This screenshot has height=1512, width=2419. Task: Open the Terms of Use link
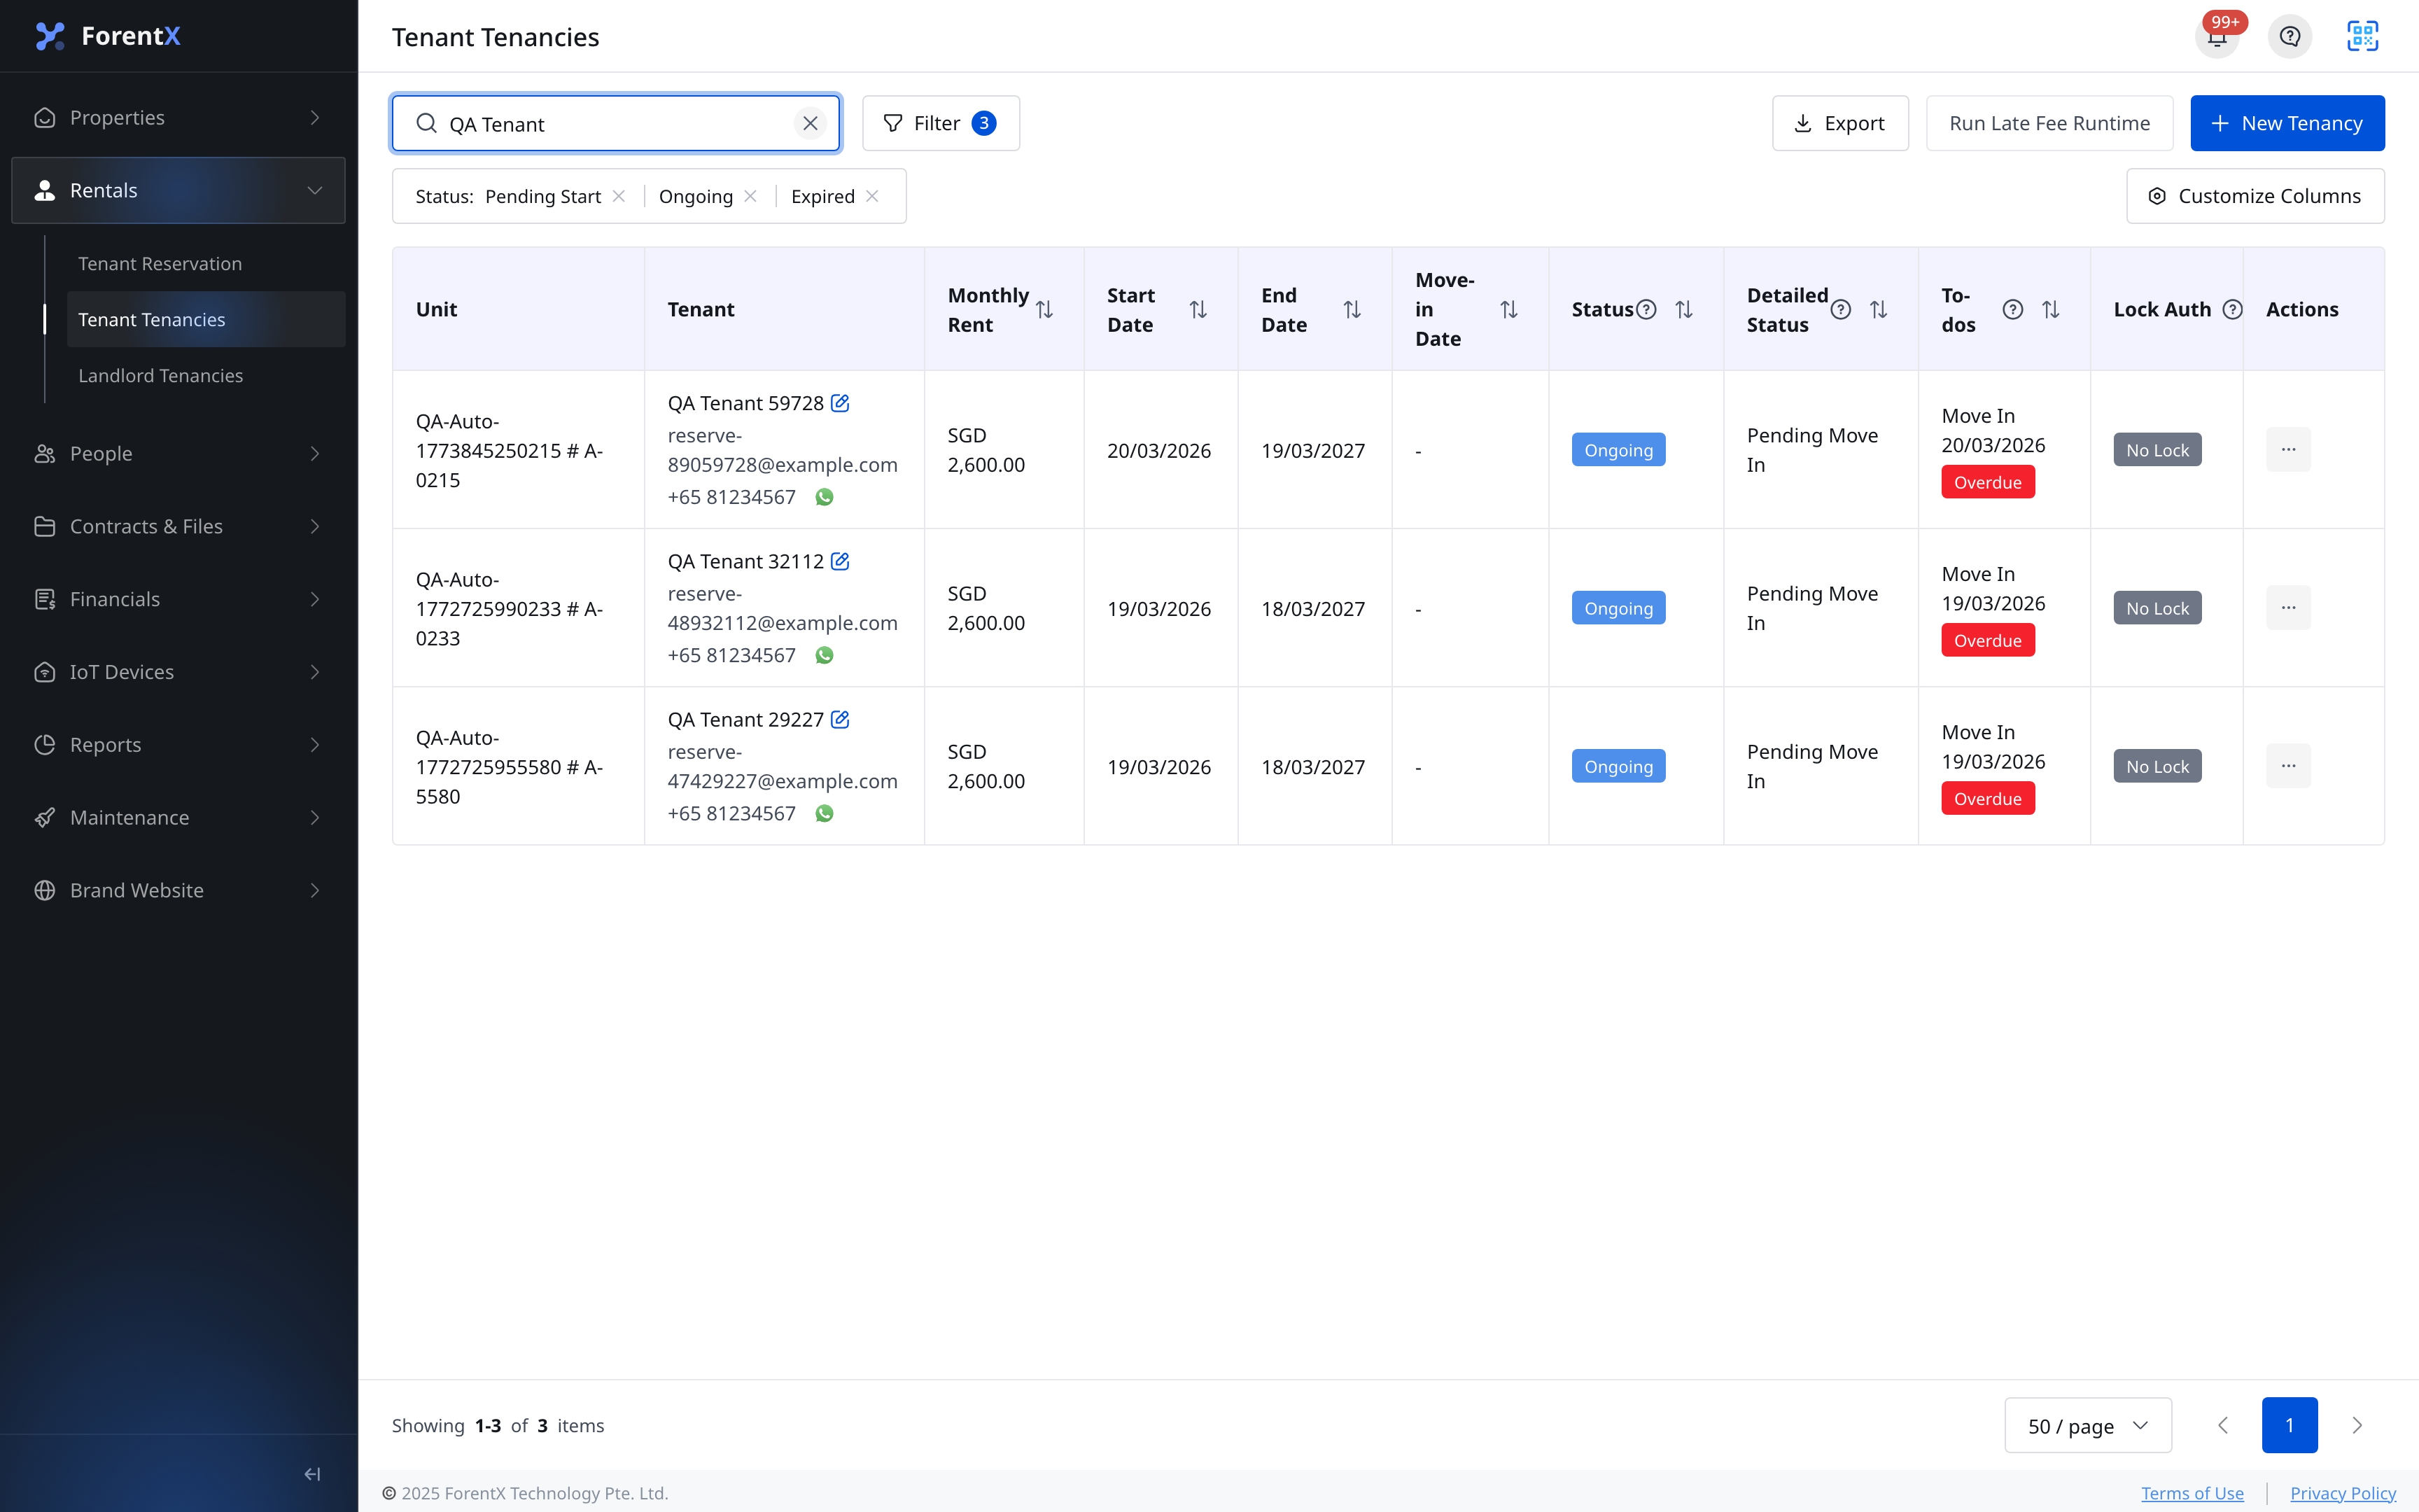pyautogui.click(x=2192, y=1493)
